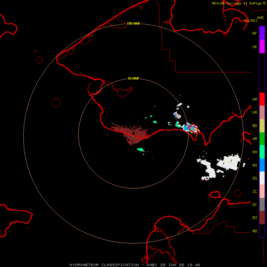Image resolution: width=267 pixels, height=267 pixels.
Task: Click the KAEC station identifier
Action: point(152,265)
